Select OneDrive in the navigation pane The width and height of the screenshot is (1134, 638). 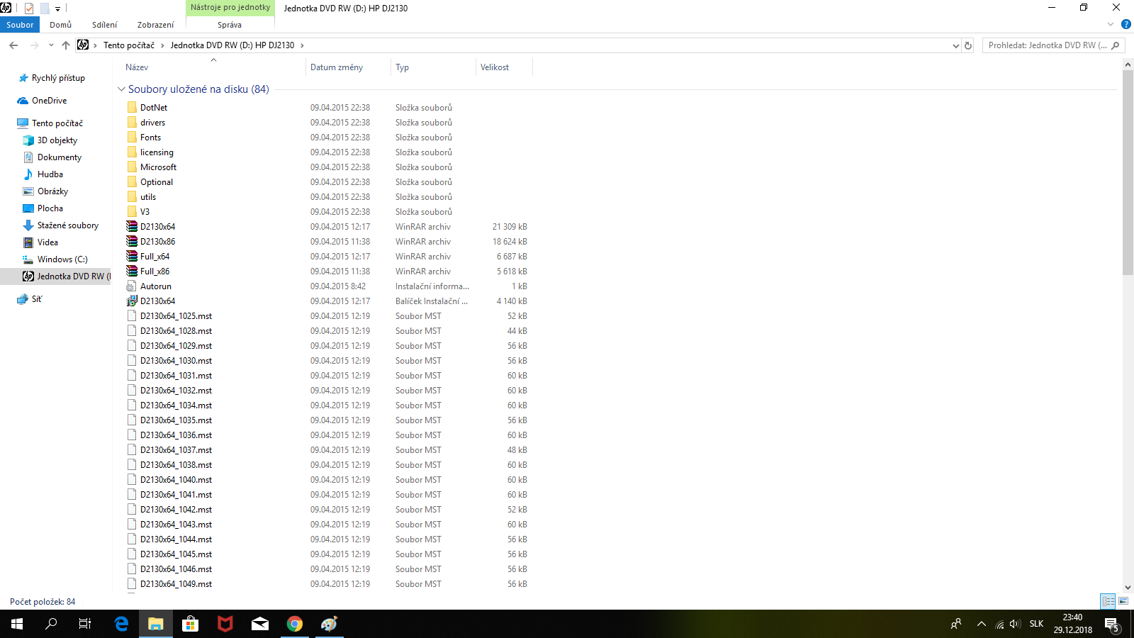click(x=49, y=101)
